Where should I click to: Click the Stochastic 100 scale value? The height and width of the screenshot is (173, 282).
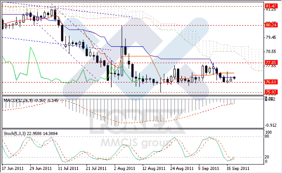point(269,132)
